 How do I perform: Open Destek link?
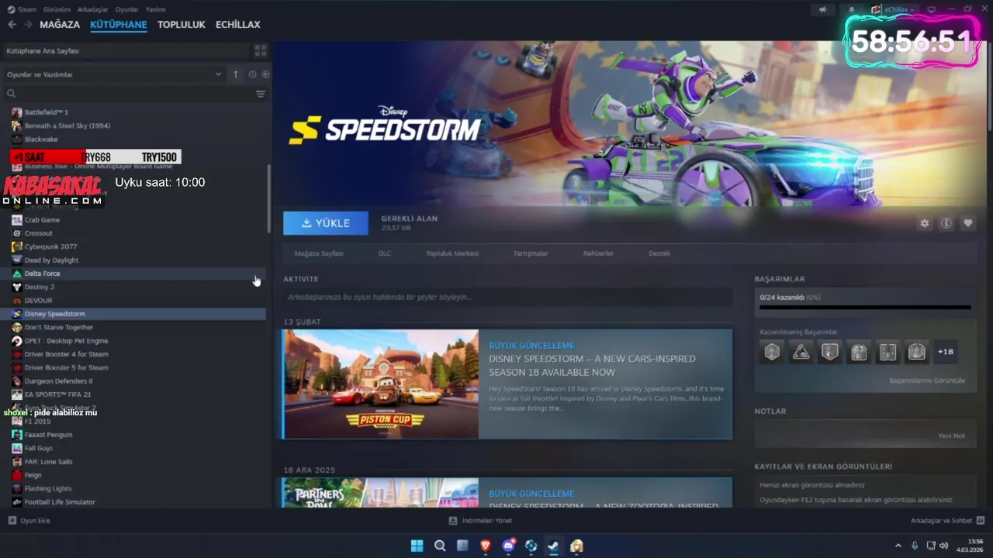click(659, 253)
